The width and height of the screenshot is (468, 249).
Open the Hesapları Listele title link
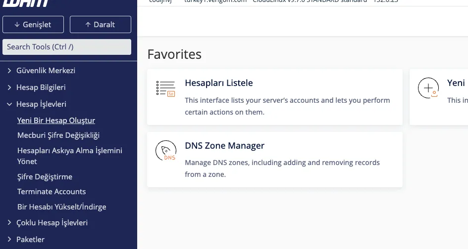coord(218,83)
